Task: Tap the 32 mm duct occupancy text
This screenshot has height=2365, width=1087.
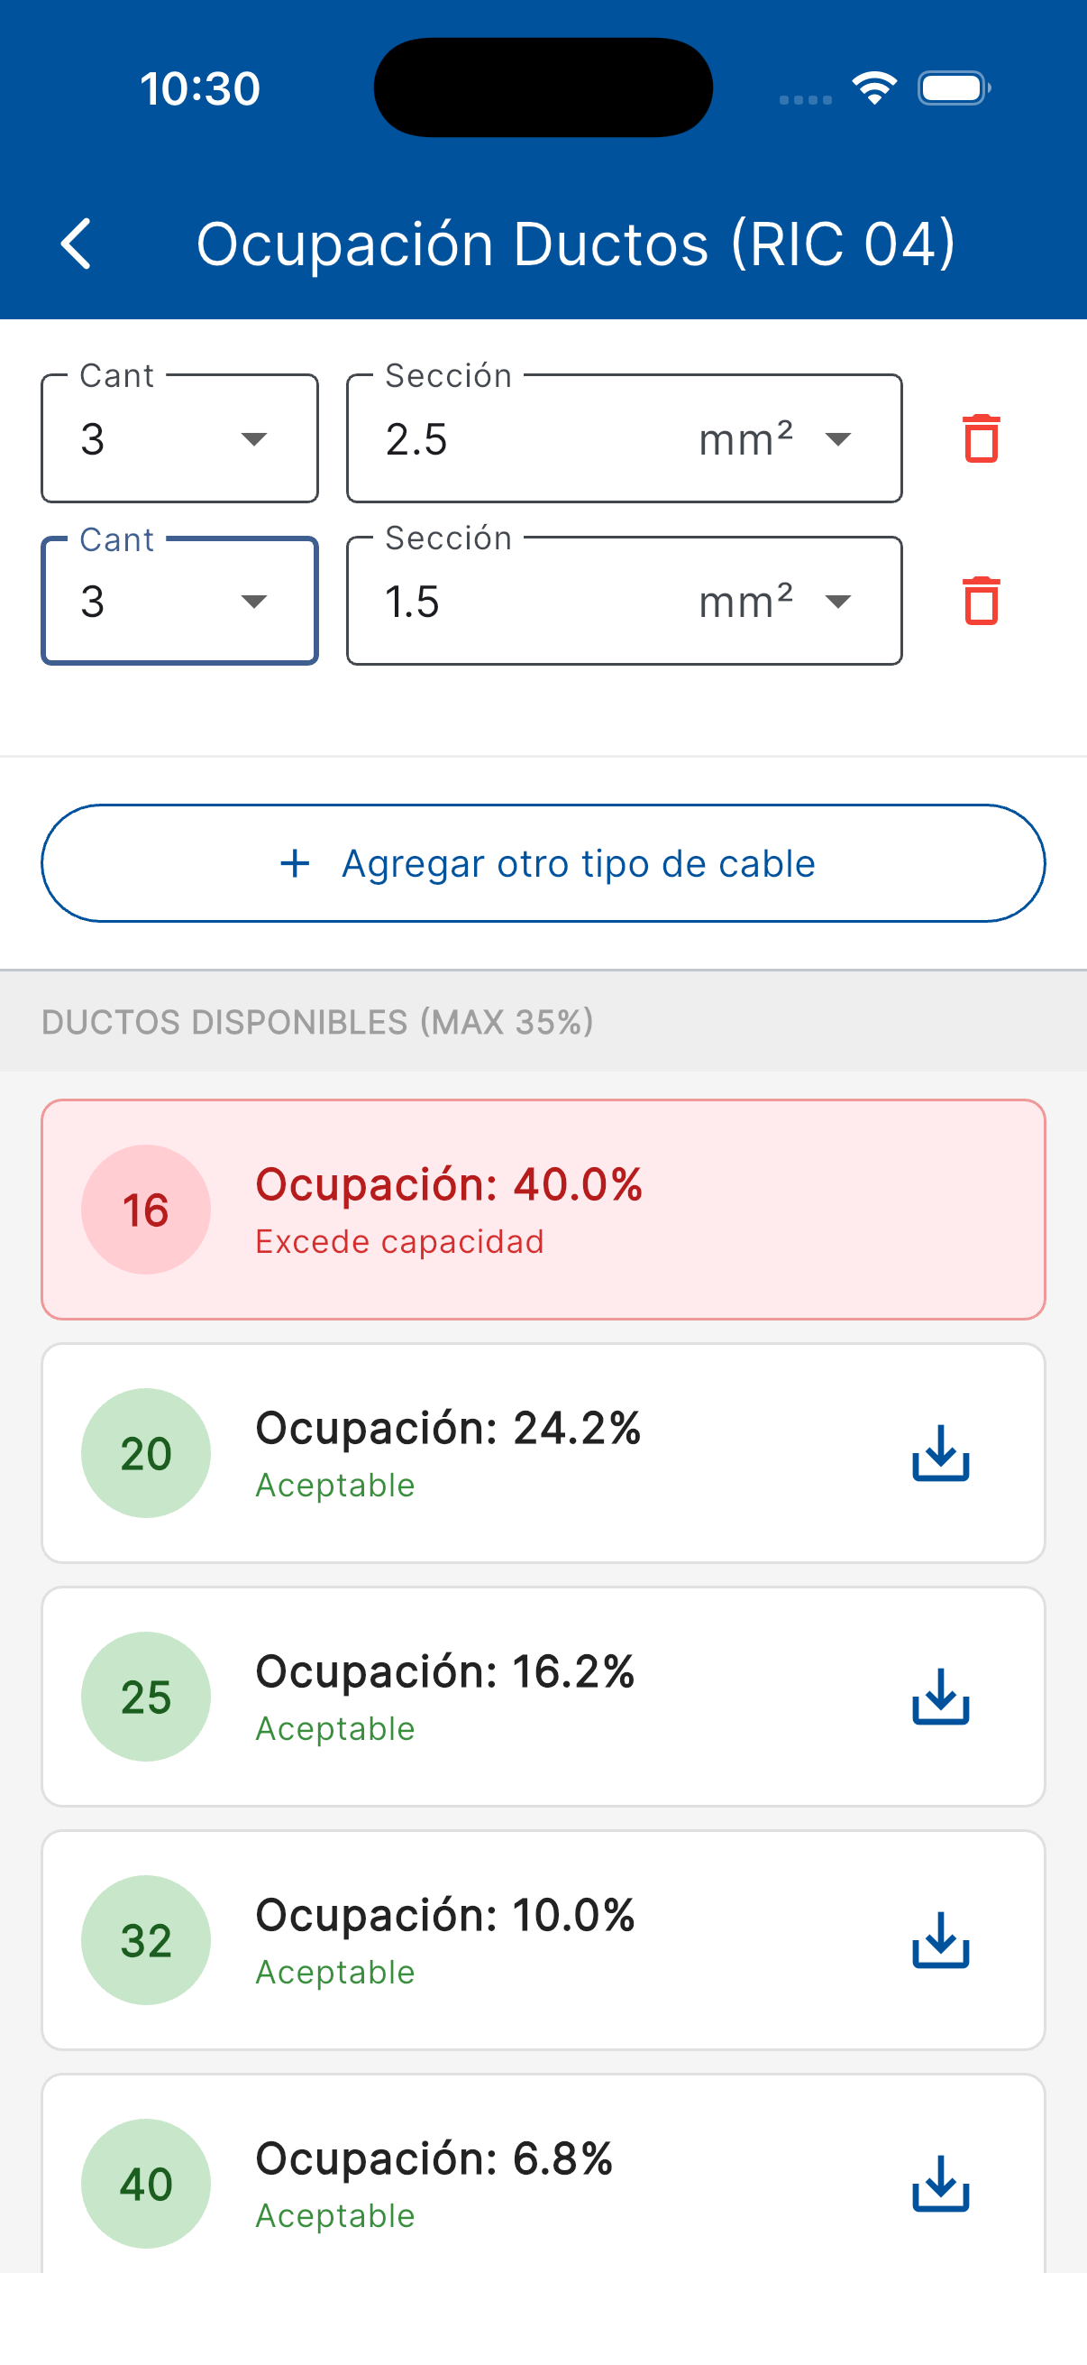Action: click(x=445, y=1916)
